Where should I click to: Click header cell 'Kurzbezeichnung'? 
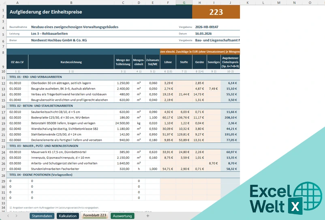point(71,62)
